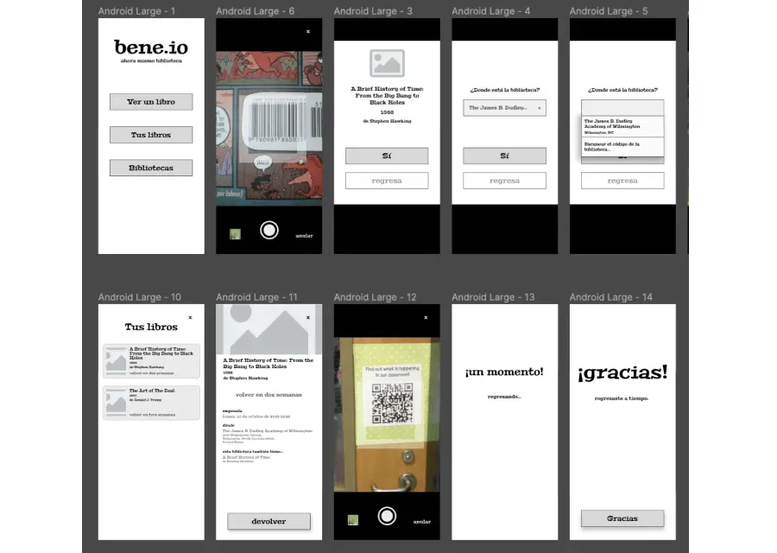Select 'Escanear el código de la biblioteca' option

click(x=622, y=147)
